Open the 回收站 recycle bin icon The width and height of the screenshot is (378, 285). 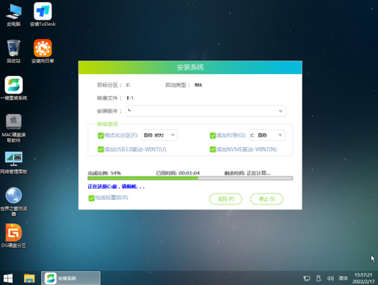14,52
